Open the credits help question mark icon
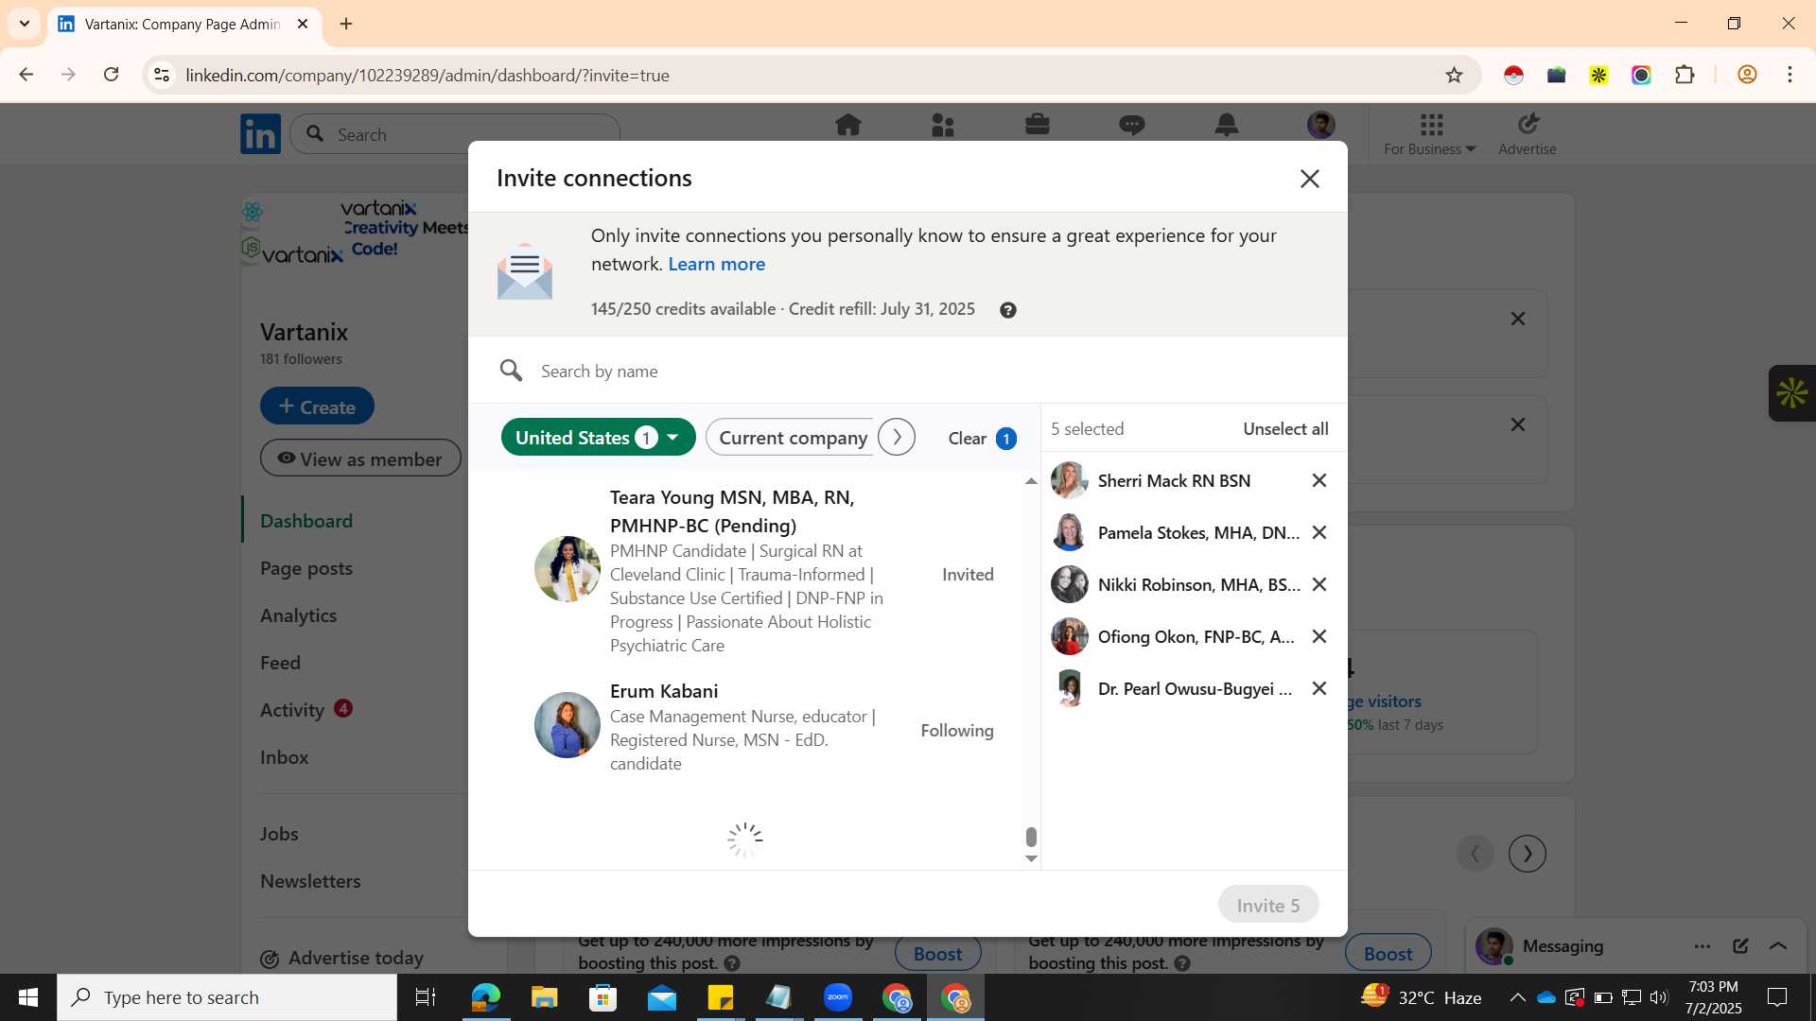1816x1021 pixels. pos(1008,310)
